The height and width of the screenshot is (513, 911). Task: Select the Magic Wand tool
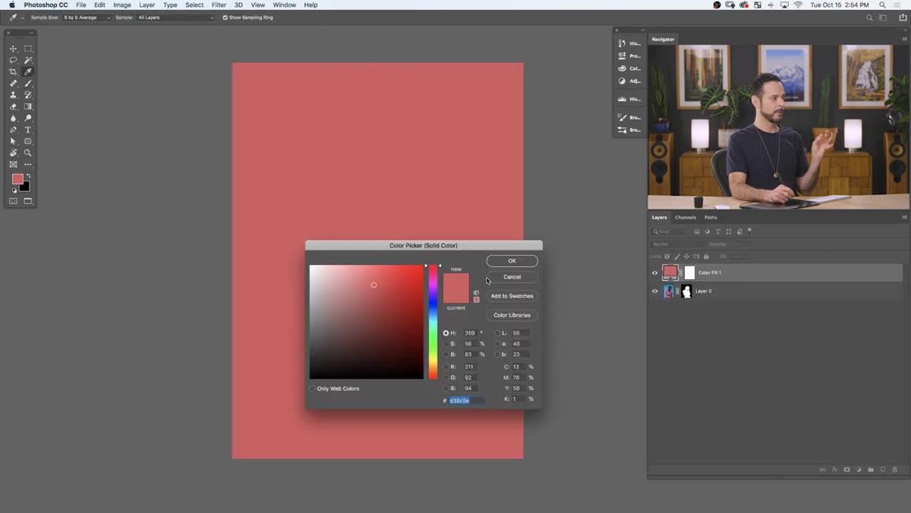(x=28, y=60)
